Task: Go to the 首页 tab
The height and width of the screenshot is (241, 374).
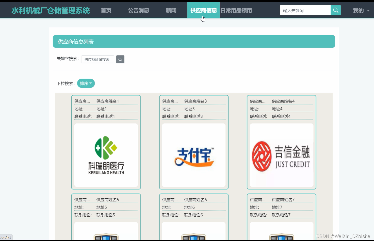Action: [x=106, y=10]
